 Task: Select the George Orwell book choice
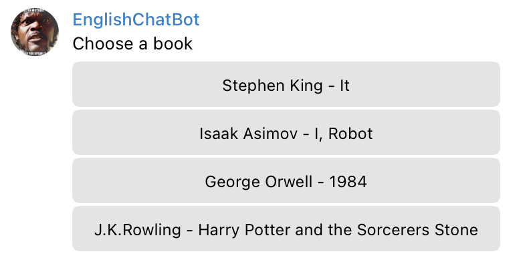(286, 180)
